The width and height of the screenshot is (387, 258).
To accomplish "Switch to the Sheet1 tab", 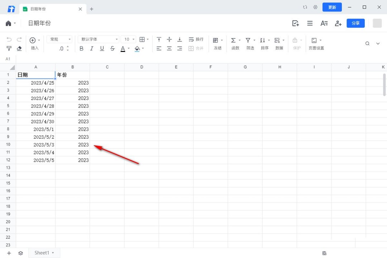I will pyautogui.click(x=42, y=253).
